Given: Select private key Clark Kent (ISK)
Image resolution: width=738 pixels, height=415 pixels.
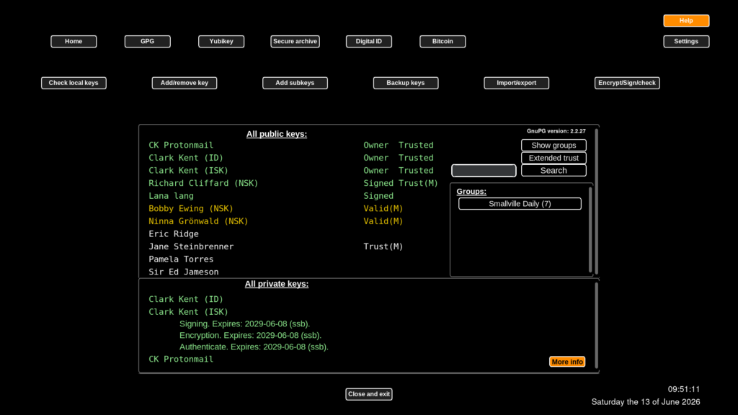Looking at the screenshot, I should [x=188, y=312].
